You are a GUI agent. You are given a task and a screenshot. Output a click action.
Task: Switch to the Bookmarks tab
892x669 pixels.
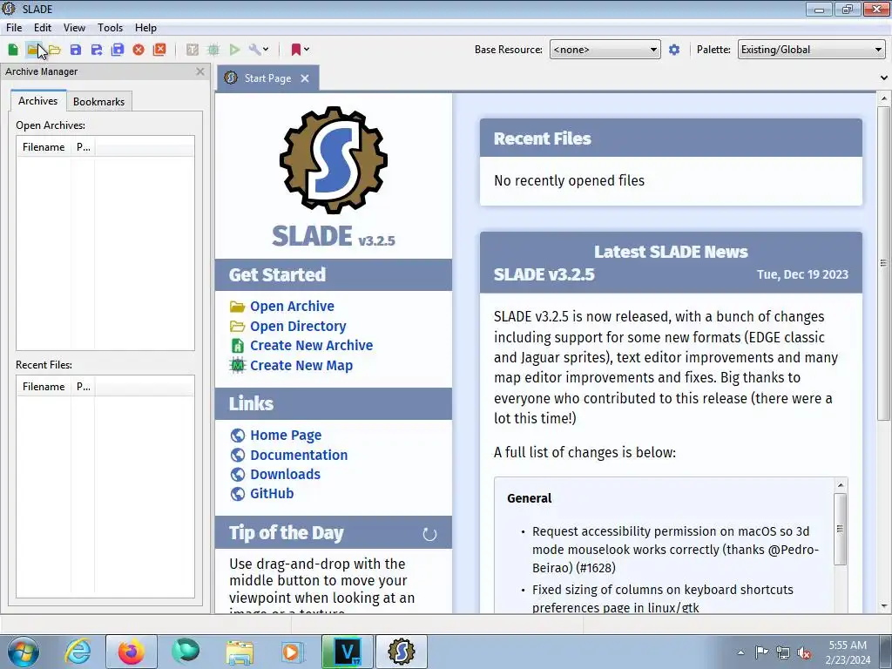(99, 101)
